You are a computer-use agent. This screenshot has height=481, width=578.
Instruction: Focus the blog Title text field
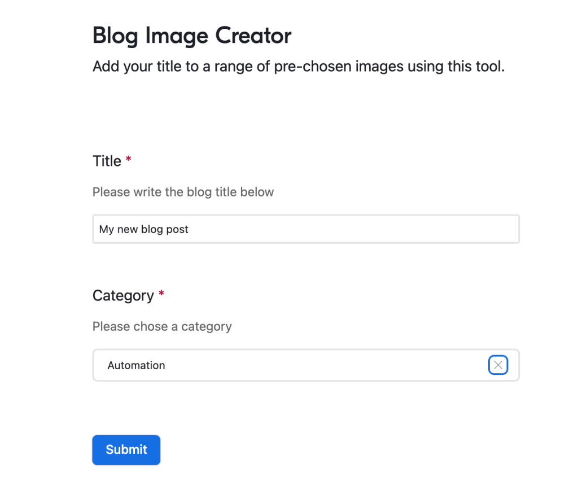[305, 229]
